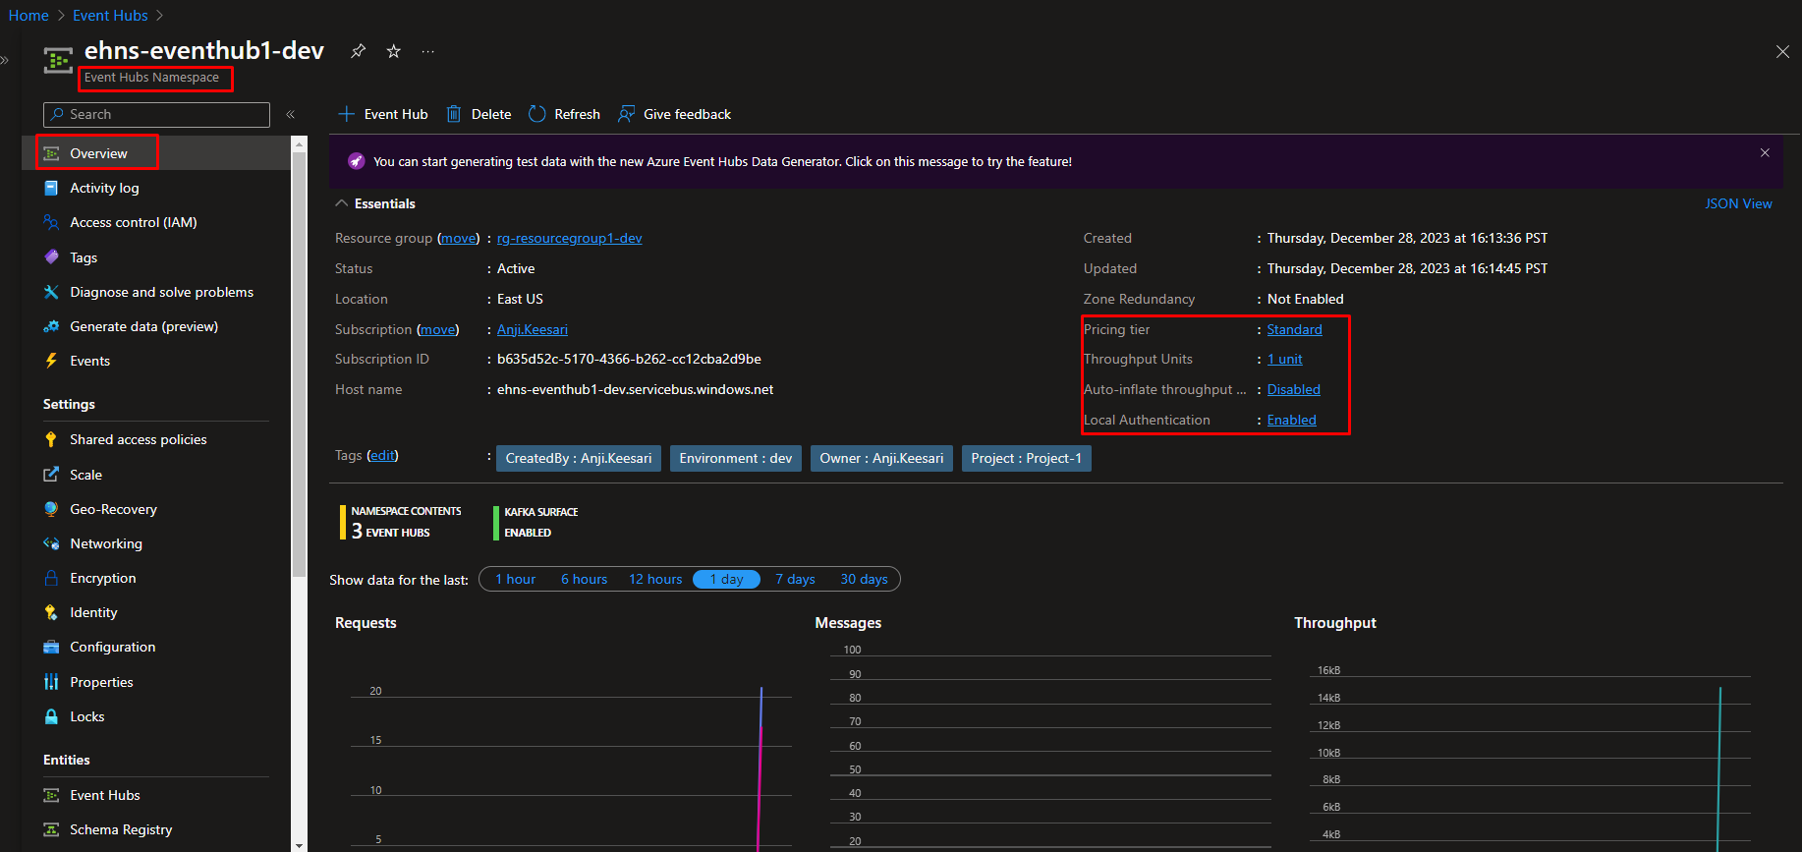Open the more options ellipsis menu

428,51
